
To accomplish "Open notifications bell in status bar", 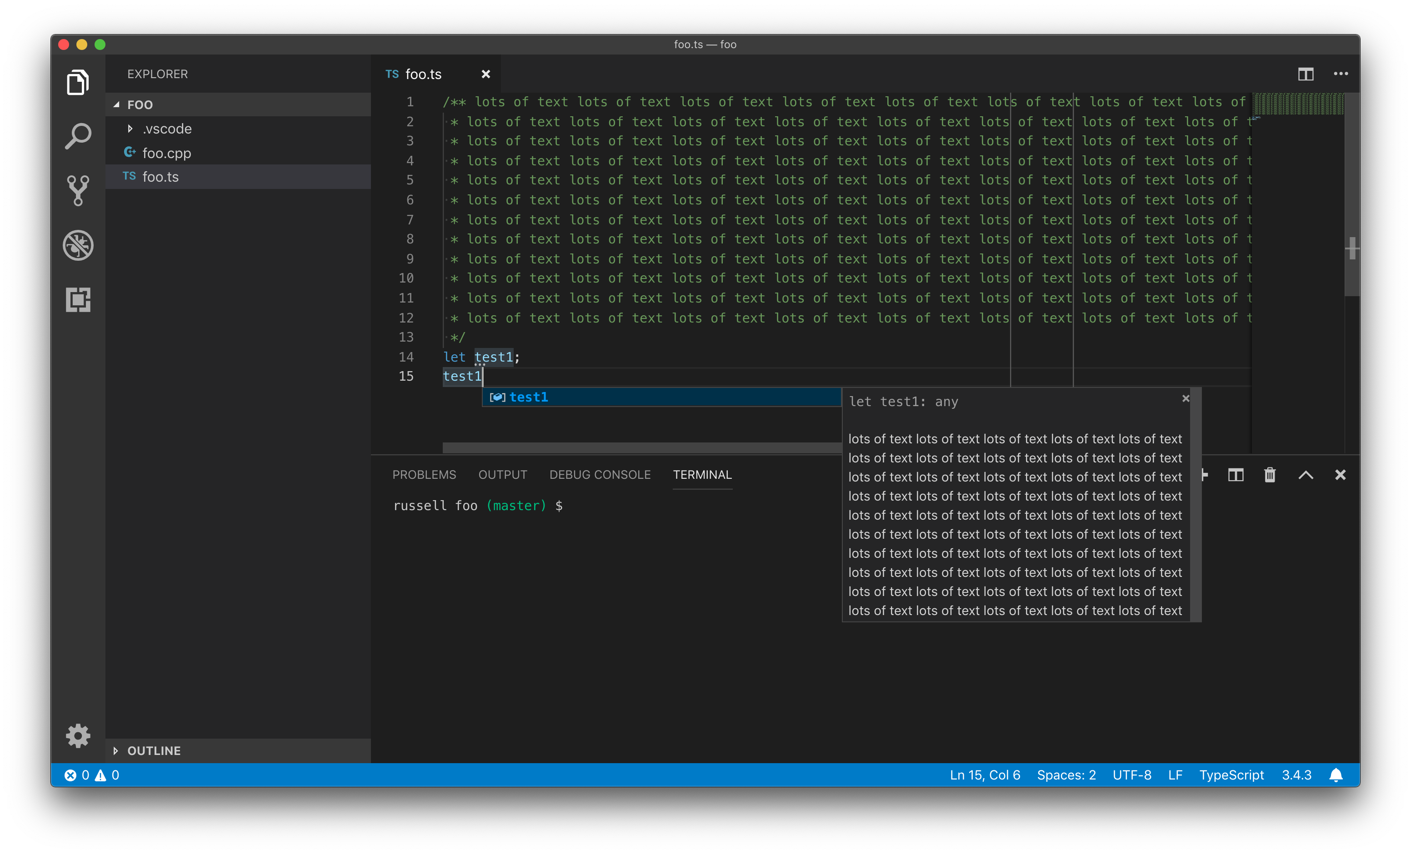I will (1336, 775).
